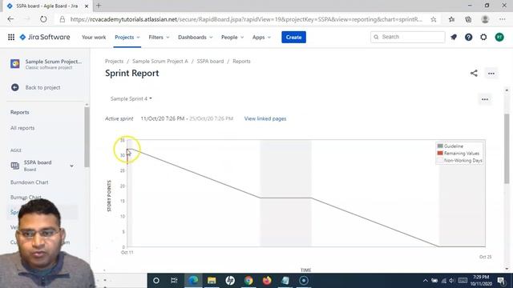The image size is (513, 288).
Task: Open SSPA board breadcrumb link
Action: (210, 61)
